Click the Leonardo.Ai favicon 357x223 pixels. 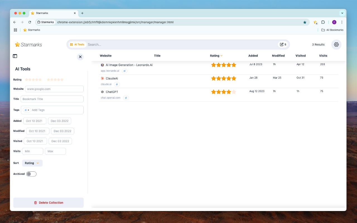click(102, 65)
